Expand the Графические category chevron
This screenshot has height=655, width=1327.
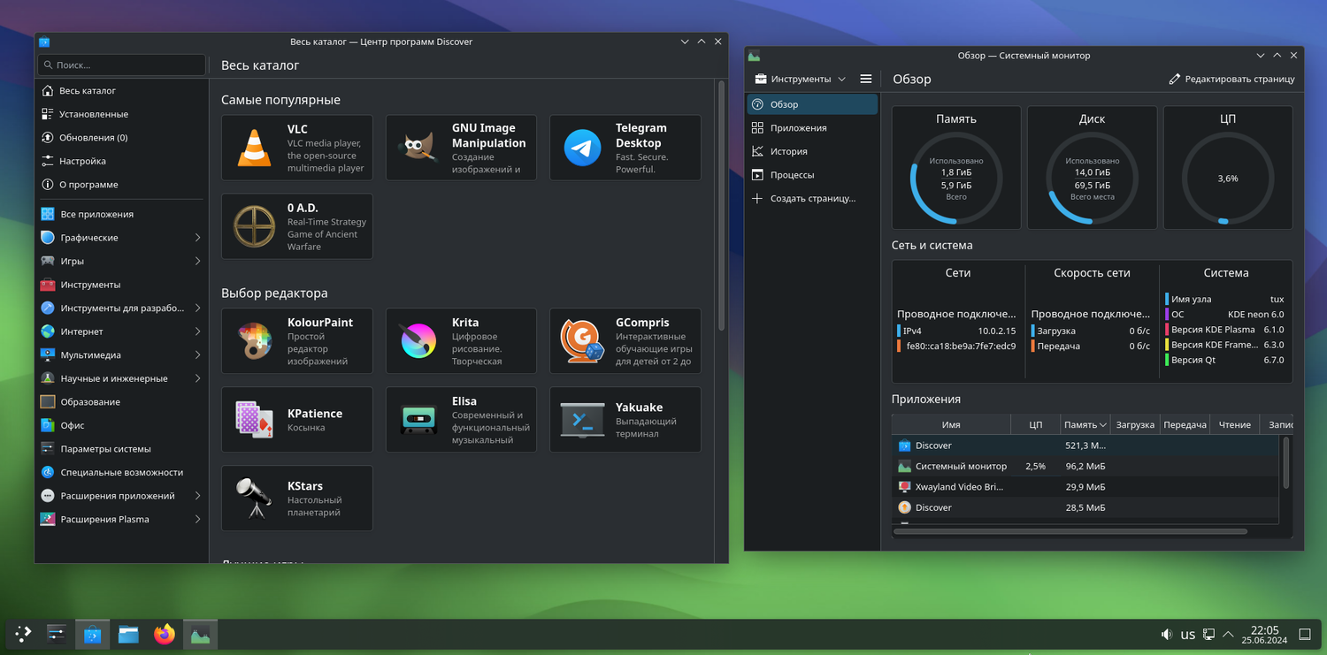click(x=197, y=238)
